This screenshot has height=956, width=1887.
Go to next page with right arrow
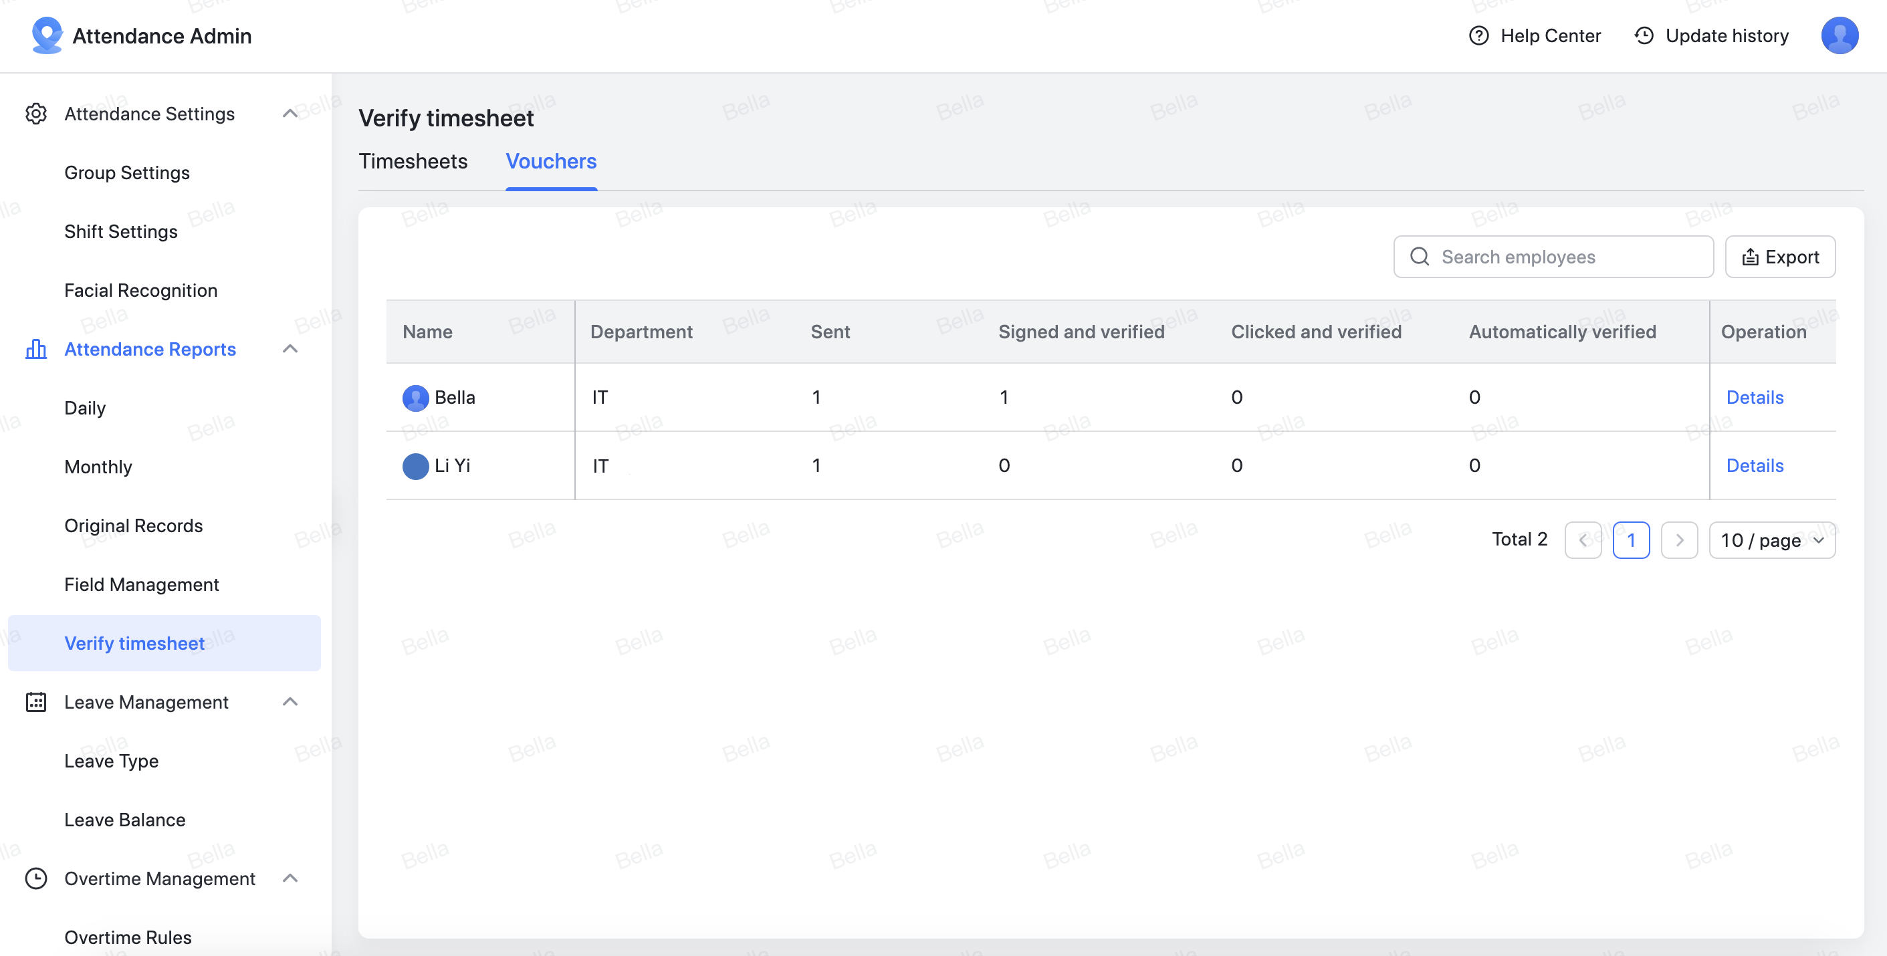point(1679,540)
